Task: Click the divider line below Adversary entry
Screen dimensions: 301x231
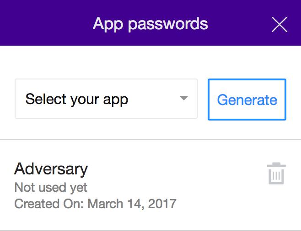Action: click(x=150, y=230)
